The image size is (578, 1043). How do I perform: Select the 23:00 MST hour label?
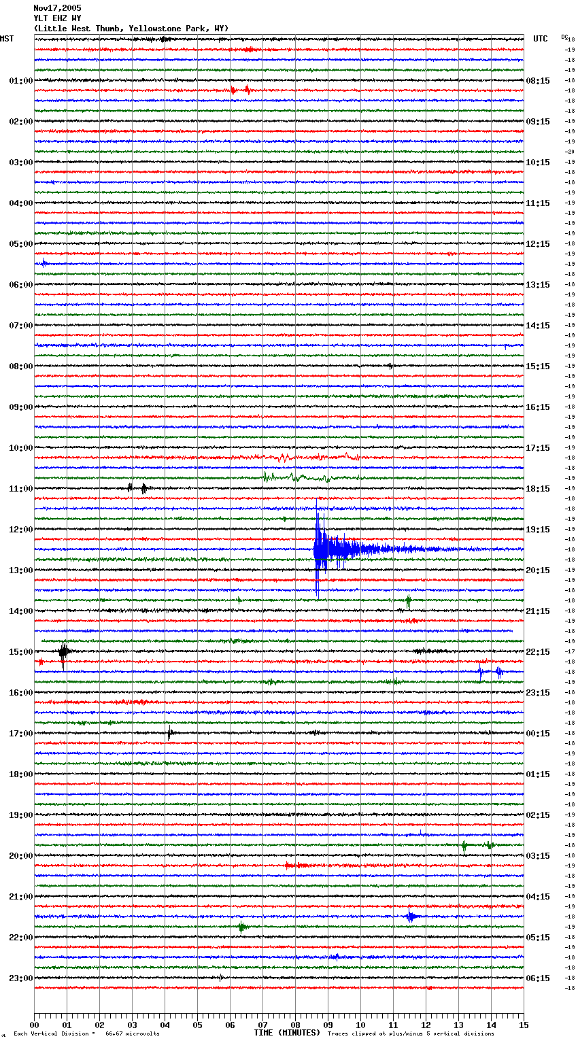click(x=20, y=978)
